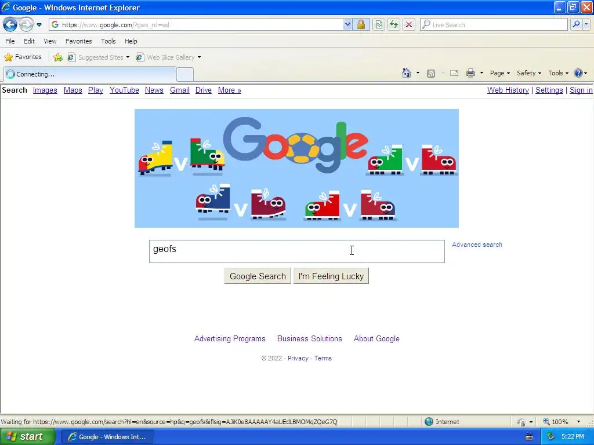Viewport: 594px width, 445px height.
Task: Open Google Maps link
Action: tap(73, 90)
